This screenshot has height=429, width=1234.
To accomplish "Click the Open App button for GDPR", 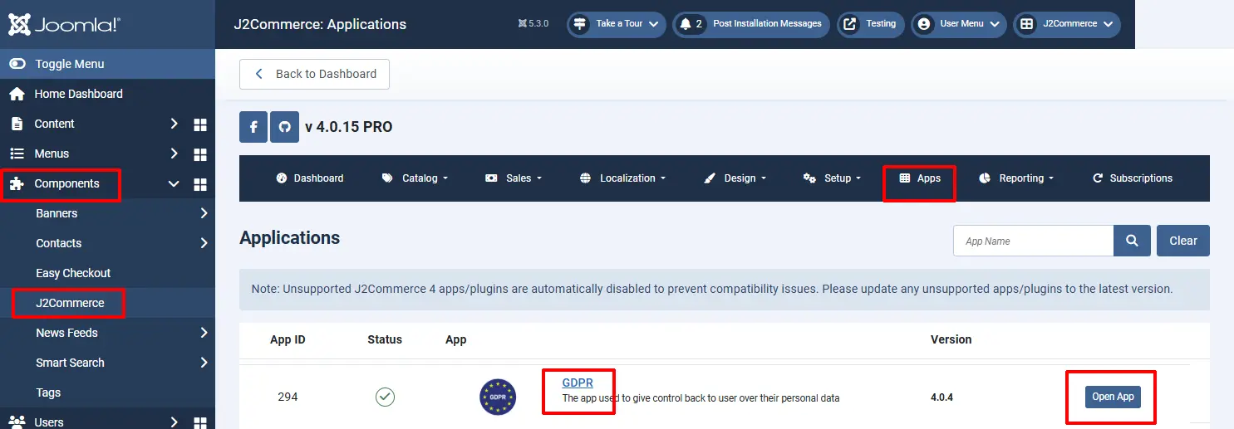I will 1113,397.
